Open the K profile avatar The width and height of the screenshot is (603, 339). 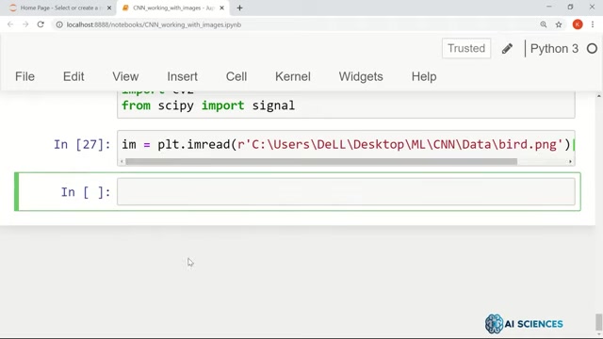pos(578,24)
